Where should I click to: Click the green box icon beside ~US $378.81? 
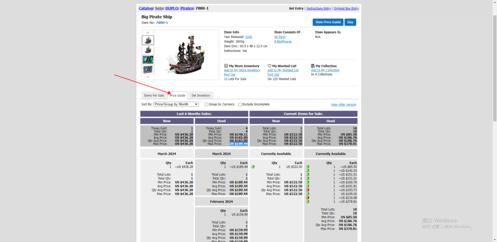(307, 201)
